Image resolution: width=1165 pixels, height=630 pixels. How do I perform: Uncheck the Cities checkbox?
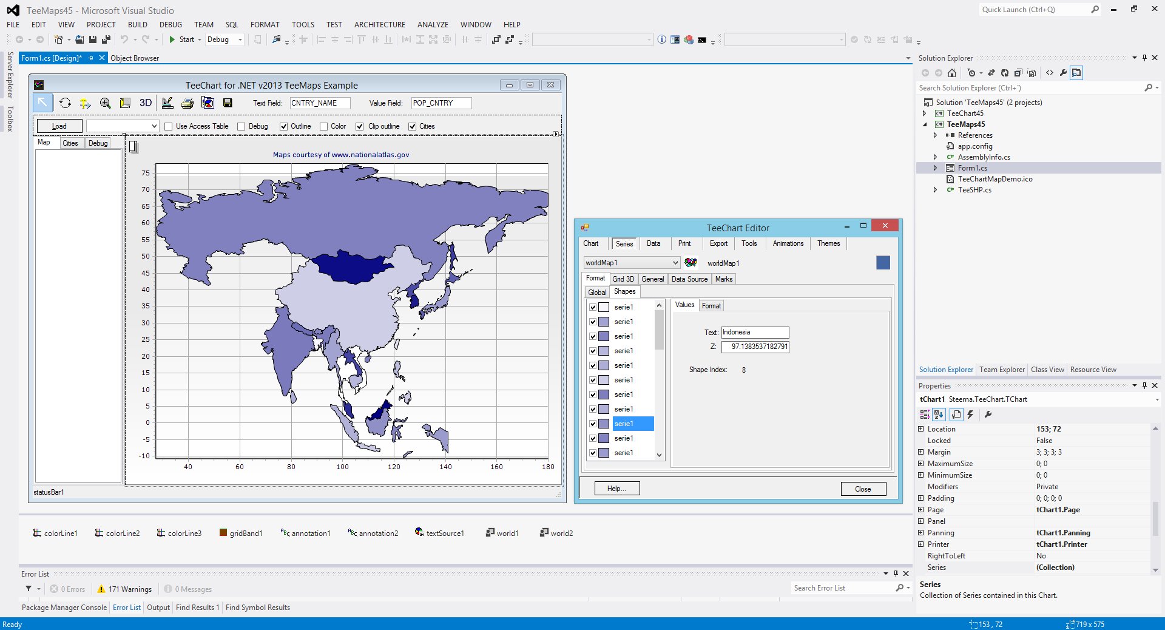413,126
